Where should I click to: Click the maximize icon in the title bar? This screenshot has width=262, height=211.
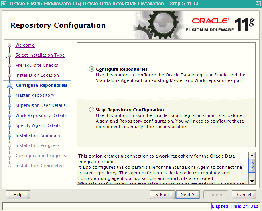pos(258,4)
